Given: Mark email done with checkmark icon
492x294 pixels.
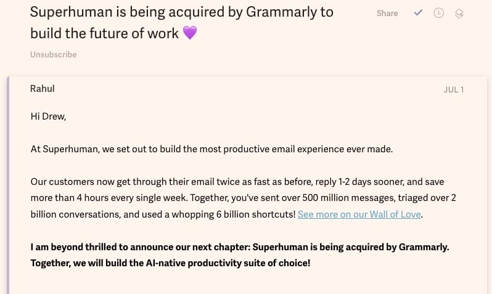Looking at the screenshot, I should click(x=419, y=13).
